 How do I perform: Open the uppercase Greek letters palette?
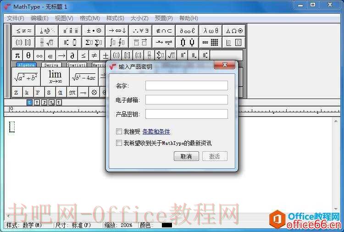[x=234, y=31]
